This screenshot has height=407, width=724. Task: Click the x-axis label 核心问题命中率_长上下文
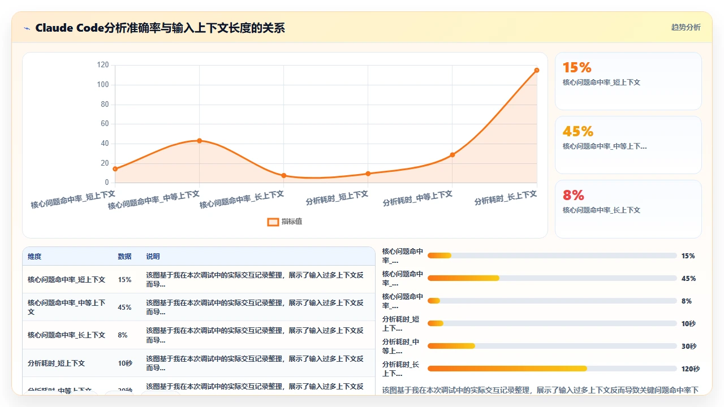pyautogui.click(x=242, y=200)
